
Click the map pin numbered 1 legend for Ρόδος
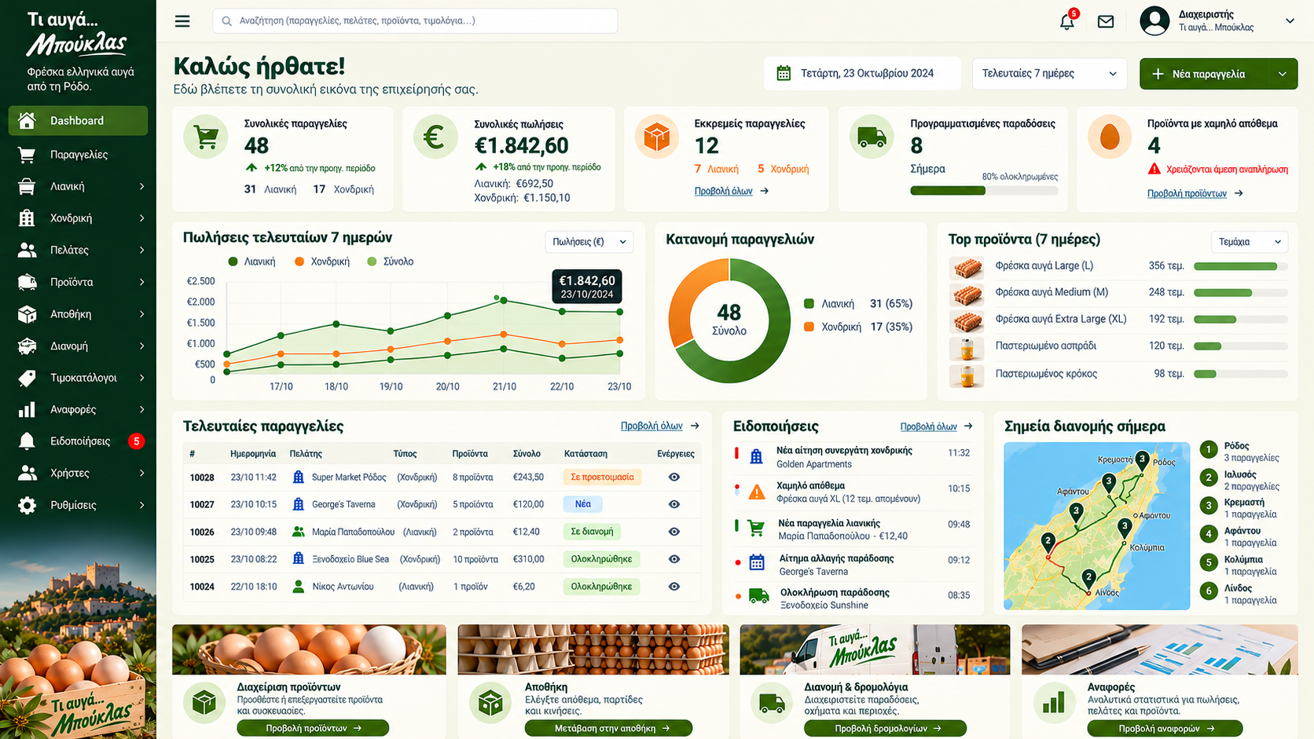1209,450
